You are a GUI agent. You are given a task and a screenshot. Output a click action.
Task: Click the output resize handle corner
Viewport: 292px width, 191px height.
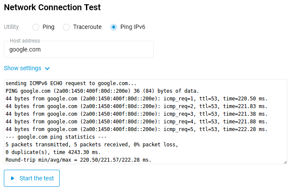[x=285, y=162]
